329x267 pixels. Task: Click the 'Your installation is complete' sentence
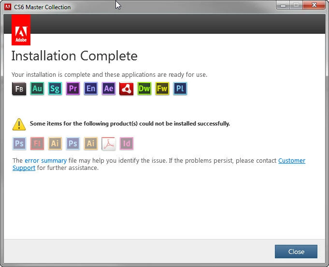pos(109,75)
